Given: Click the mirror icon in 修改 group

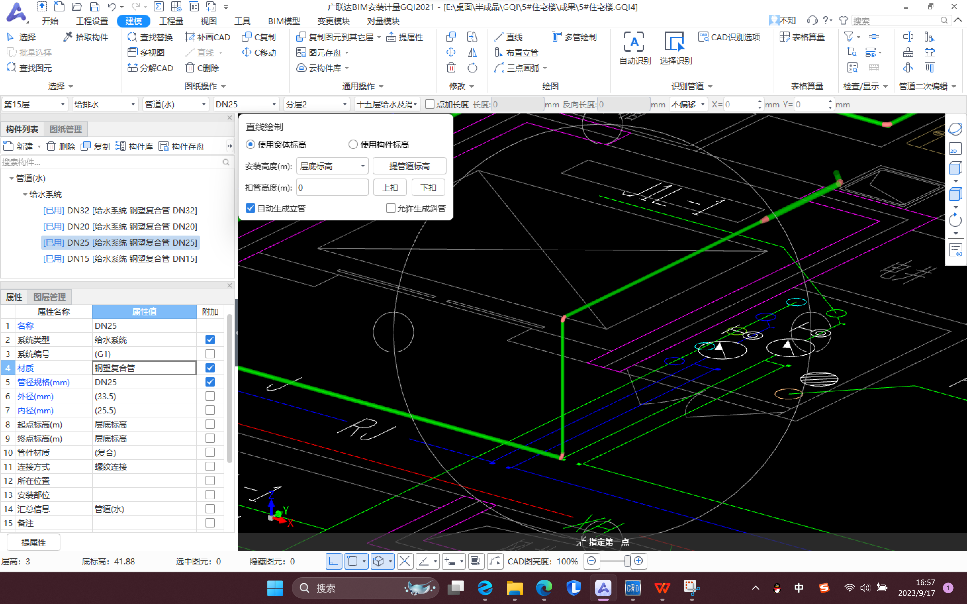Looking at the screenshot, I should tap(472, 52).
